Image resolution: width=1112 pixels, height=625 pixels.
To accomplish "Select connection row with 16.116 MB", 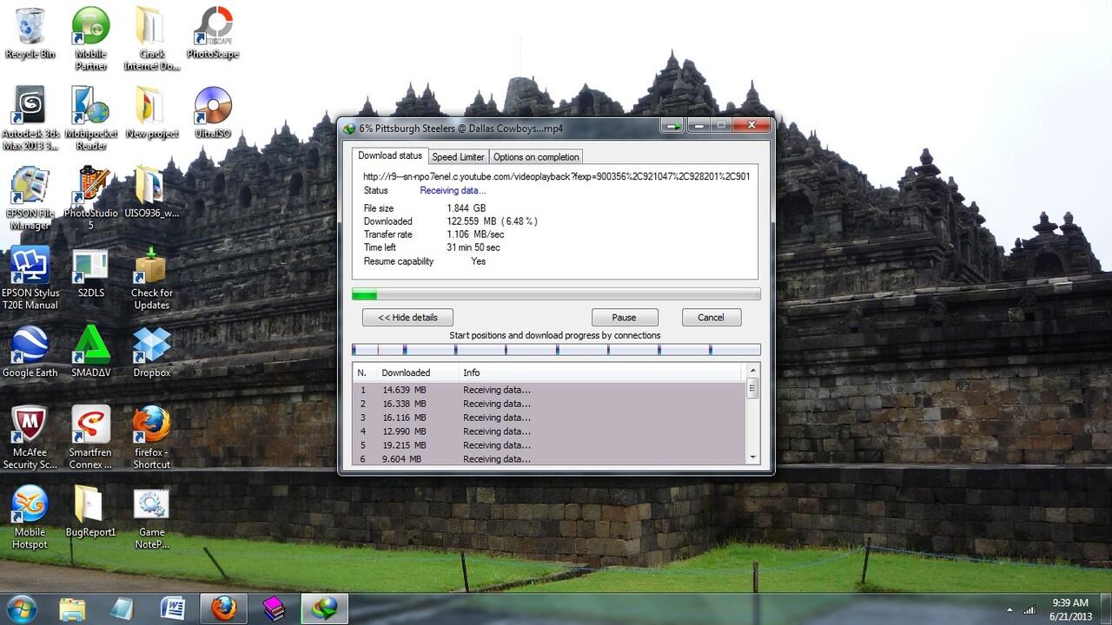I will pyautogui.click(x=549, y=418).
